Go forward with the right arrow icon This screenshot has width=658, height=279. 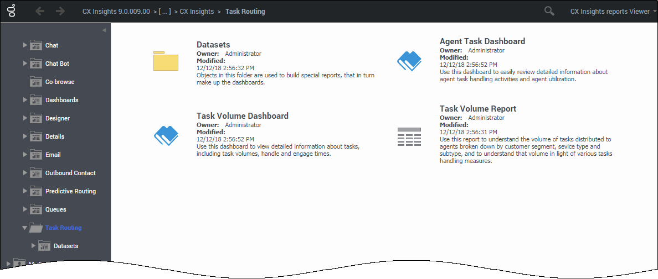click(x=60, y=11)
